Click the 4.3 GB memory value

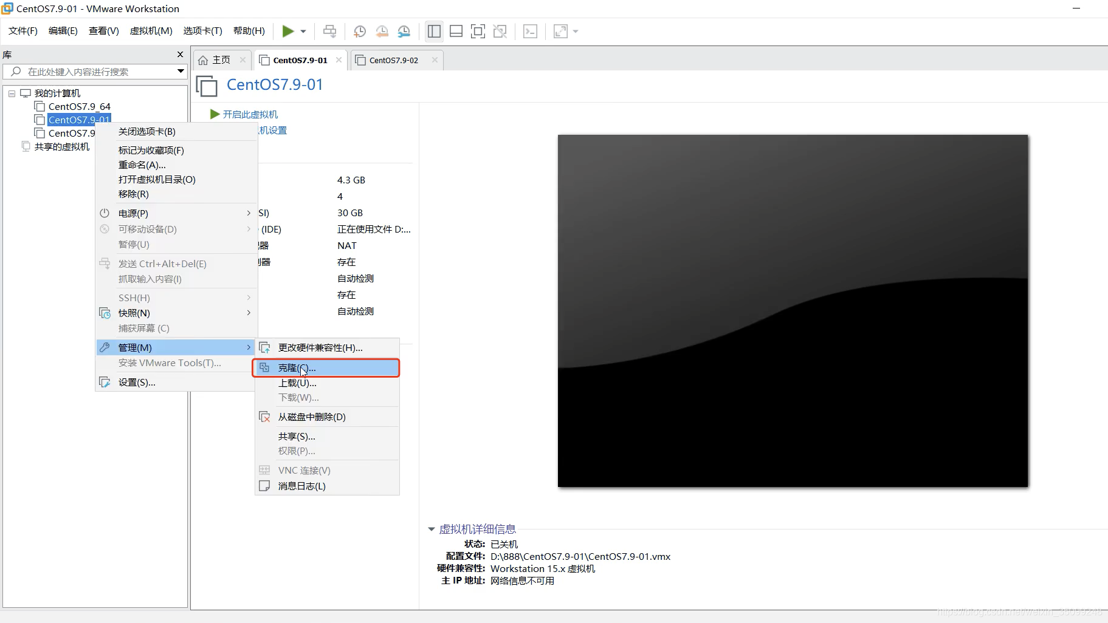tap(351, 180)
